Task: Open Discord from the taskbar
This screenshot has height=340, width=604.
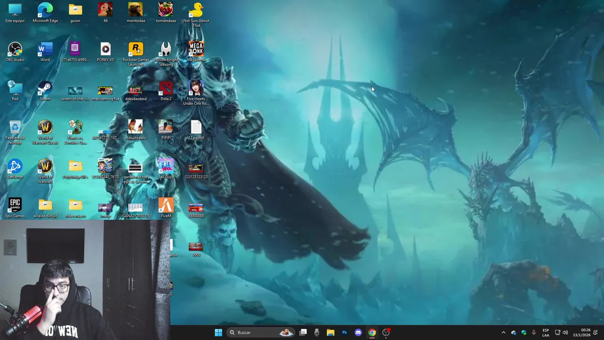Action: [x=358, y=332]
